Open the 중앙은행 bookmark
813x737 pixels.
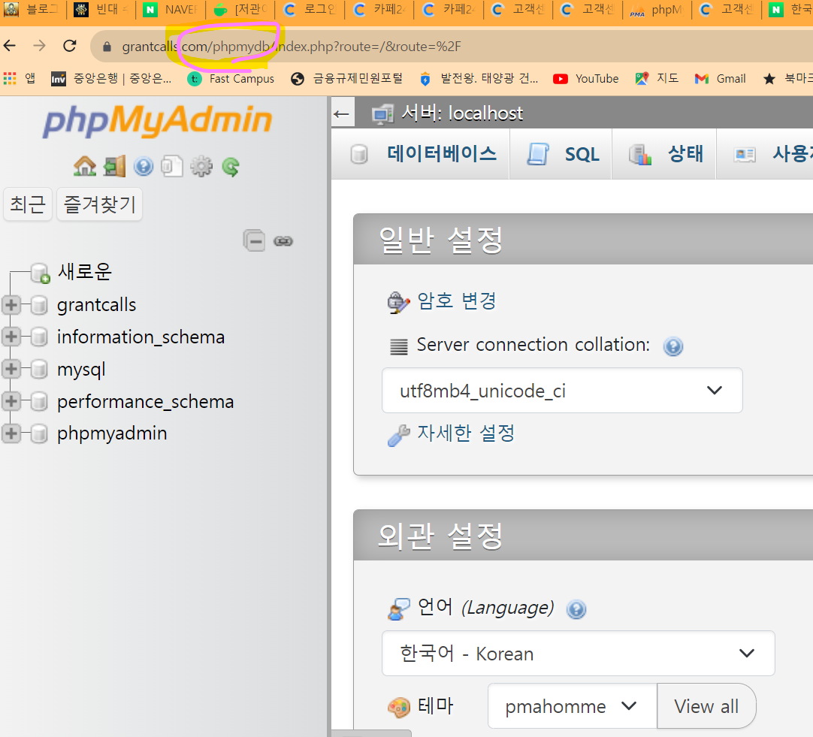(x=111, y=79)
